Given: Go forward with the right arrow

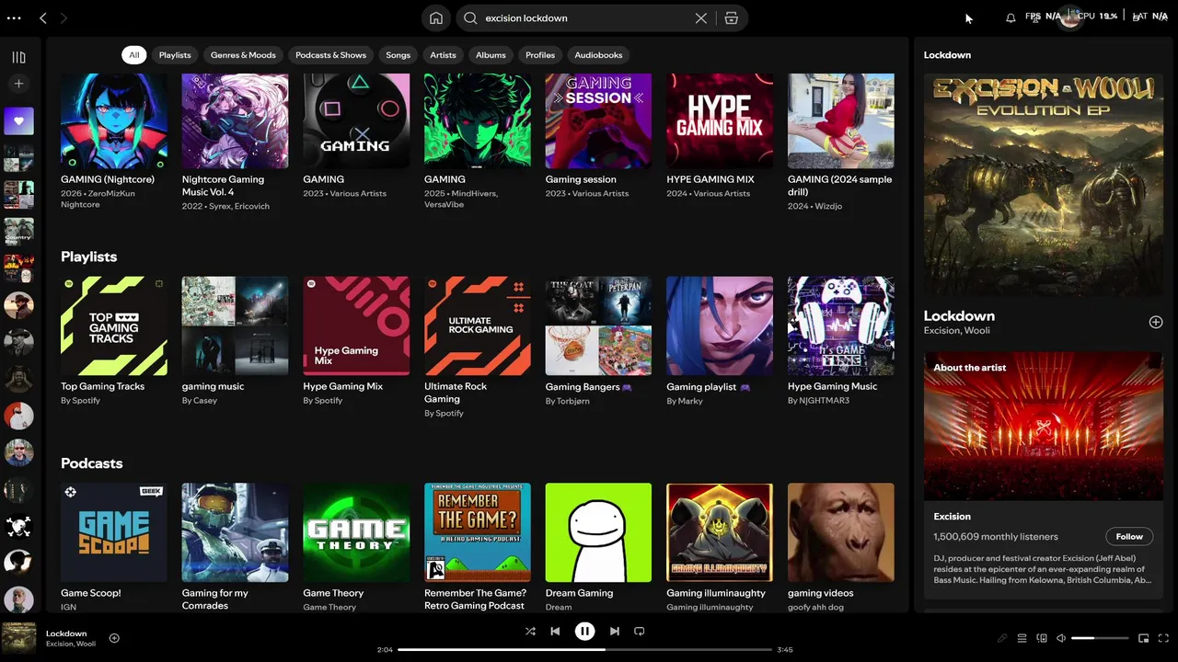Looking at the screenshot, I should [64, 17].
